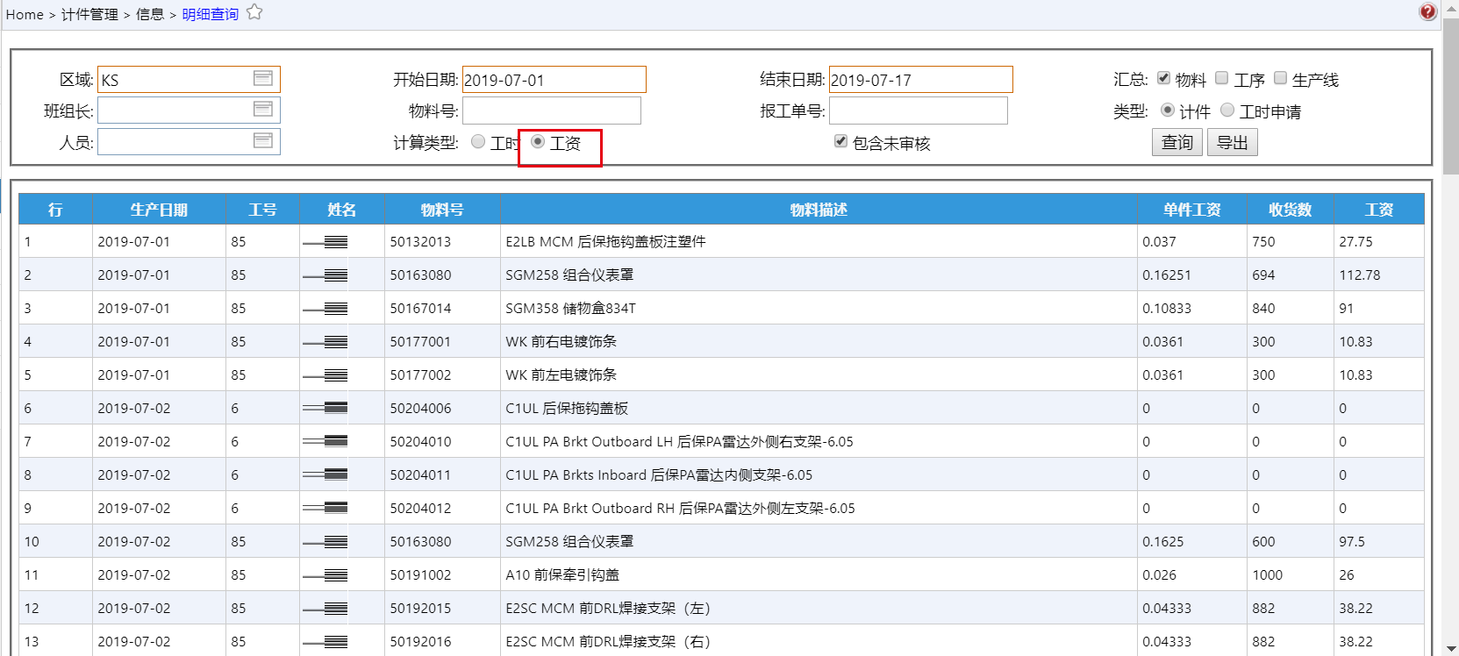This screenshot has height=656, width=1459.
Task: Select the 工时申请 type radio button
Action: (1227, 110)
